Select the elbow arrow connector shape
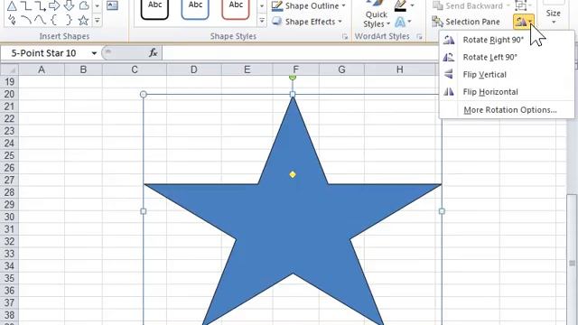 (x=40, y=5)
